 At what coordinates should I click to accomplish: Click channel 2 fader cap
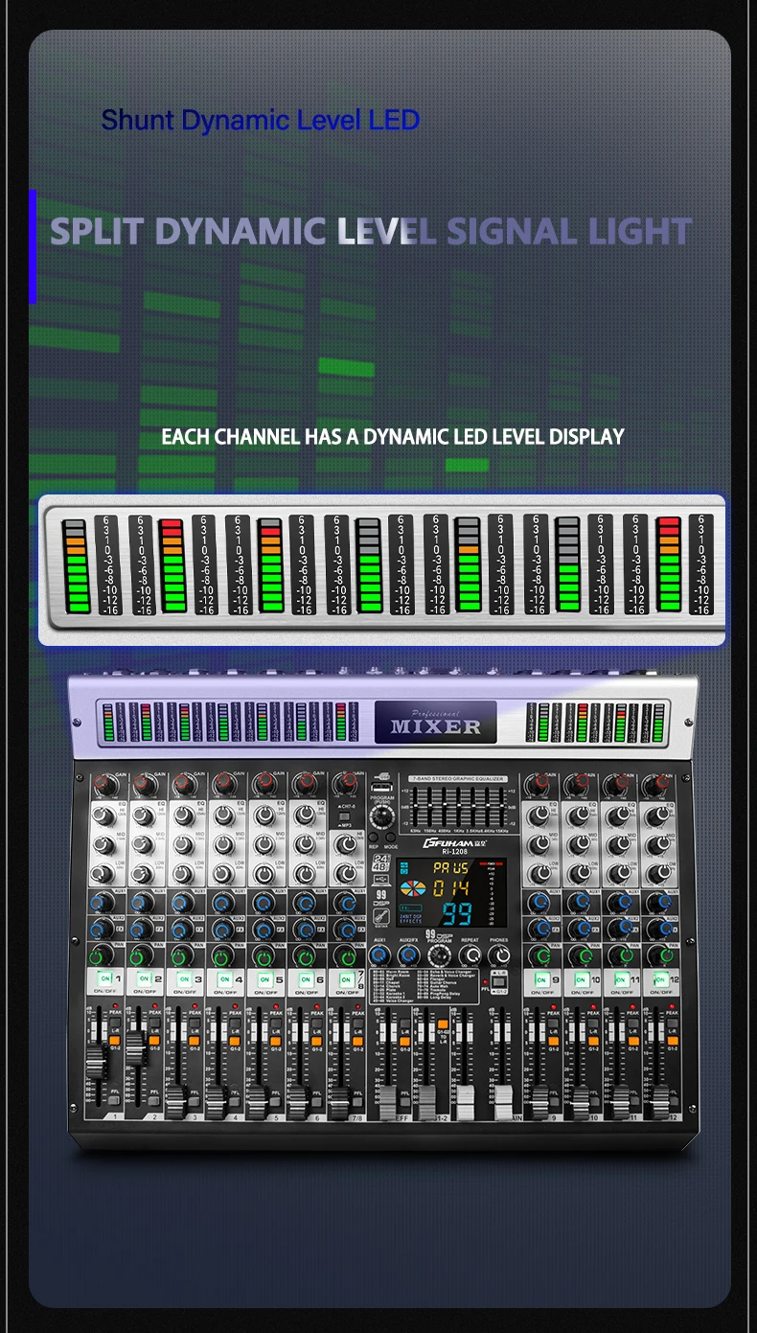[x=136, y=1046]
